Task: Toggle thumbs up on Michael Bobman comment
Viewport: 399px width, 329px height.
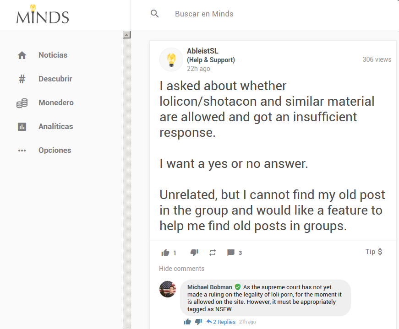Action: 187,322
